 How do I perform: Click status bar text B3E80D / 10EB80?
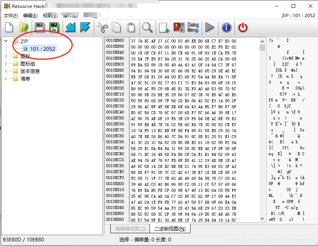tap(23, 240)
